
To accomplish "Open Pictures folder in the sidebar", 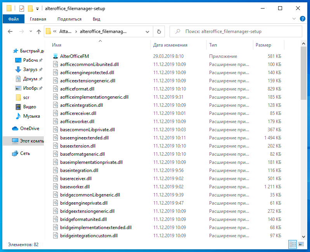I will (x=29, y=88).
